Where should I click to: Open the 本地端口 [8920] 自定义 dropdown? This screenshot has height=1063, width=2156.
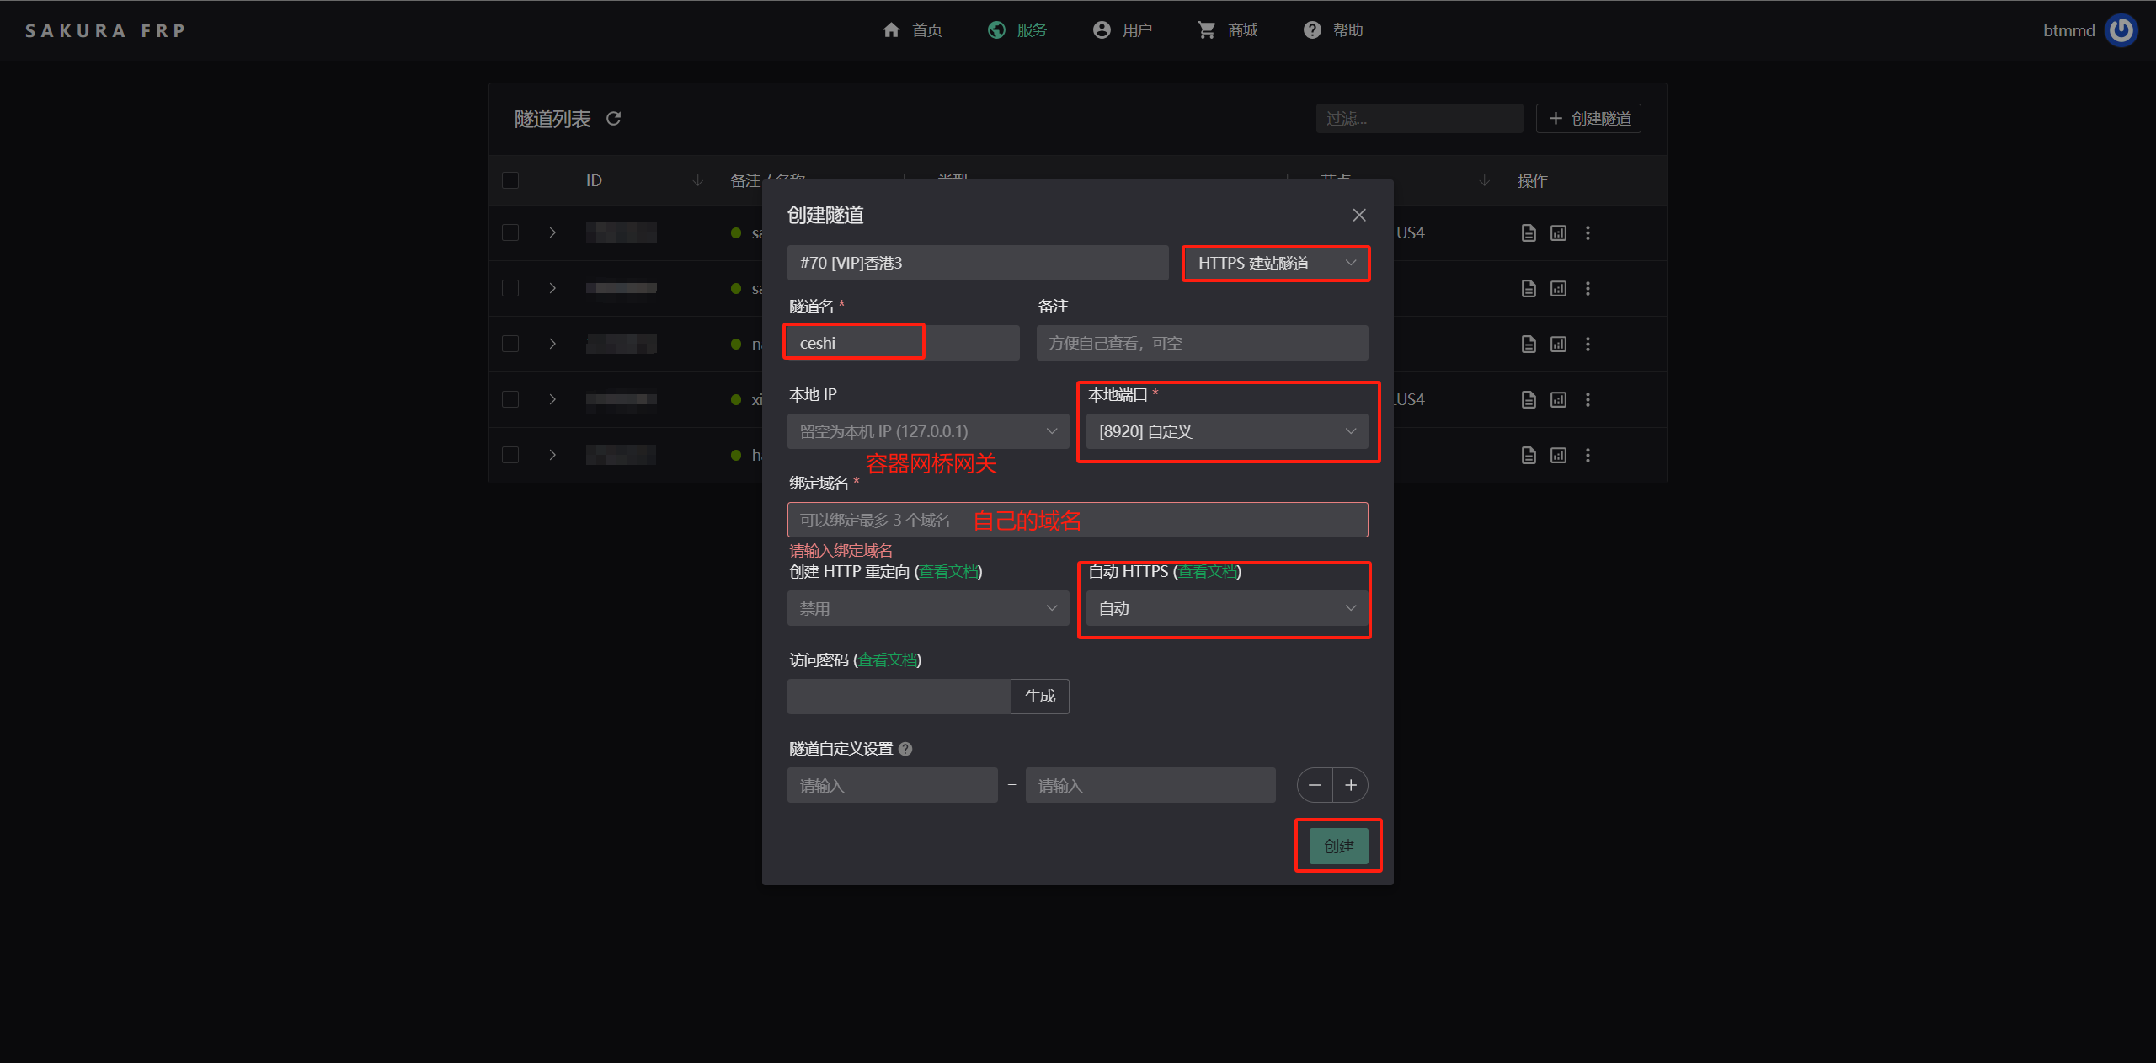1226,432
